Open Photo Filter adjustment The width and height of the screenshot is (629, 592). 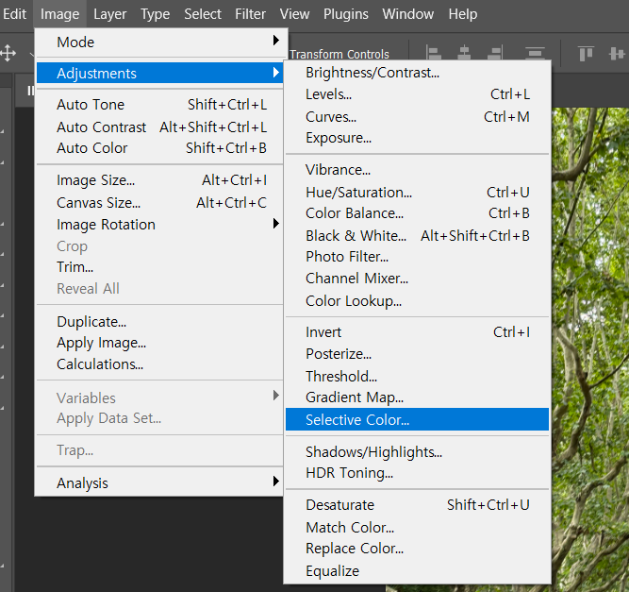417,256
